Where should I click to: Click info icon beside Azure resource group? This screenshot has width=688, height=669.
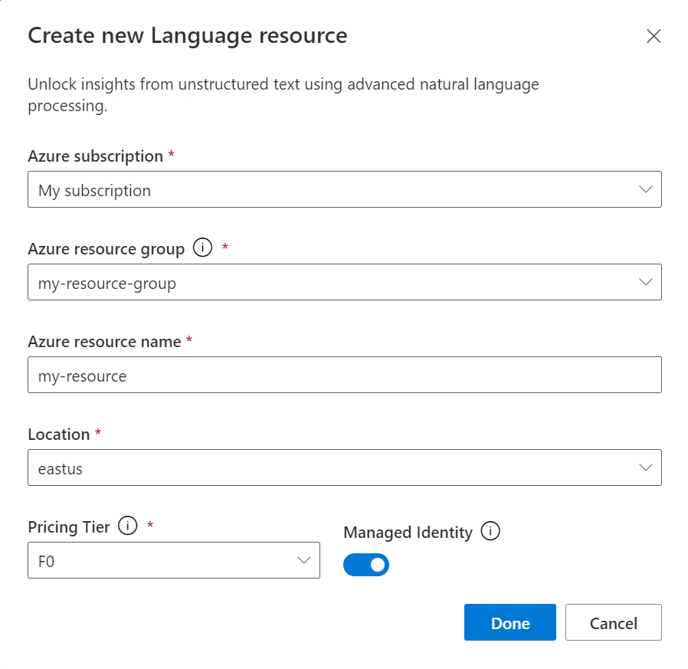pos(202,248)
